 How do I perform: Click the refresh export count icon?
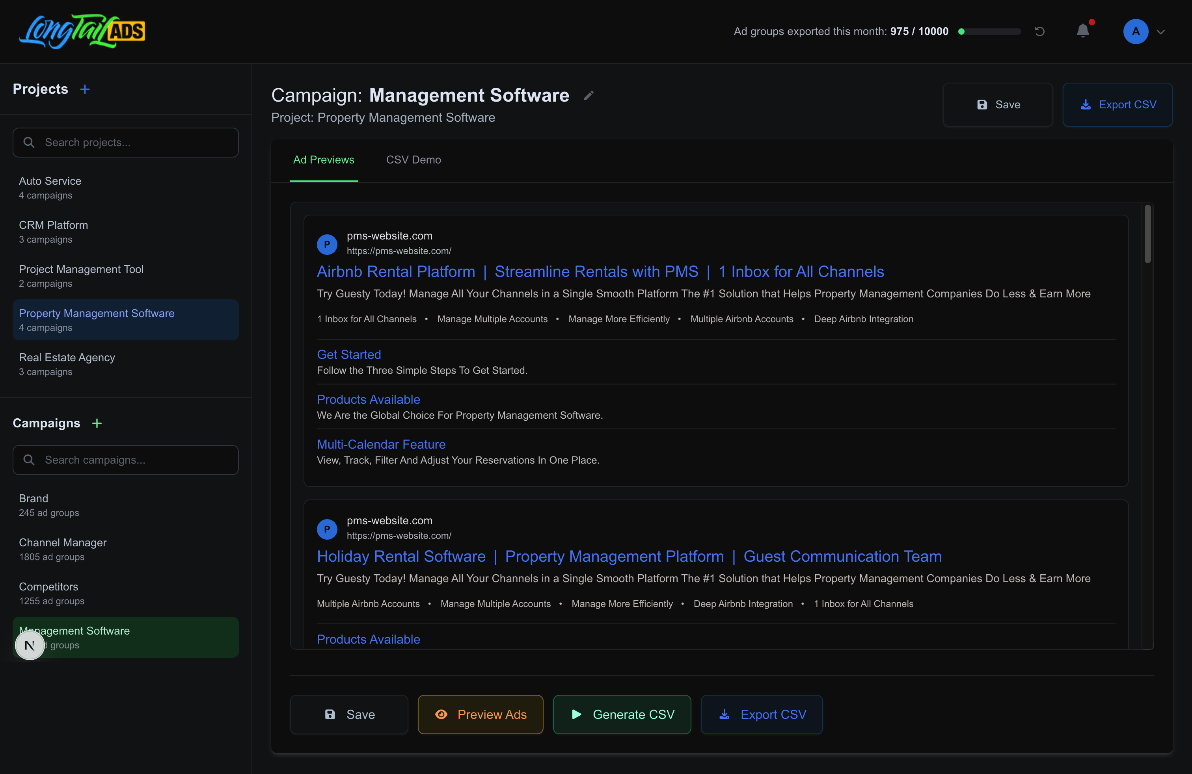(x=1040, y=32)
